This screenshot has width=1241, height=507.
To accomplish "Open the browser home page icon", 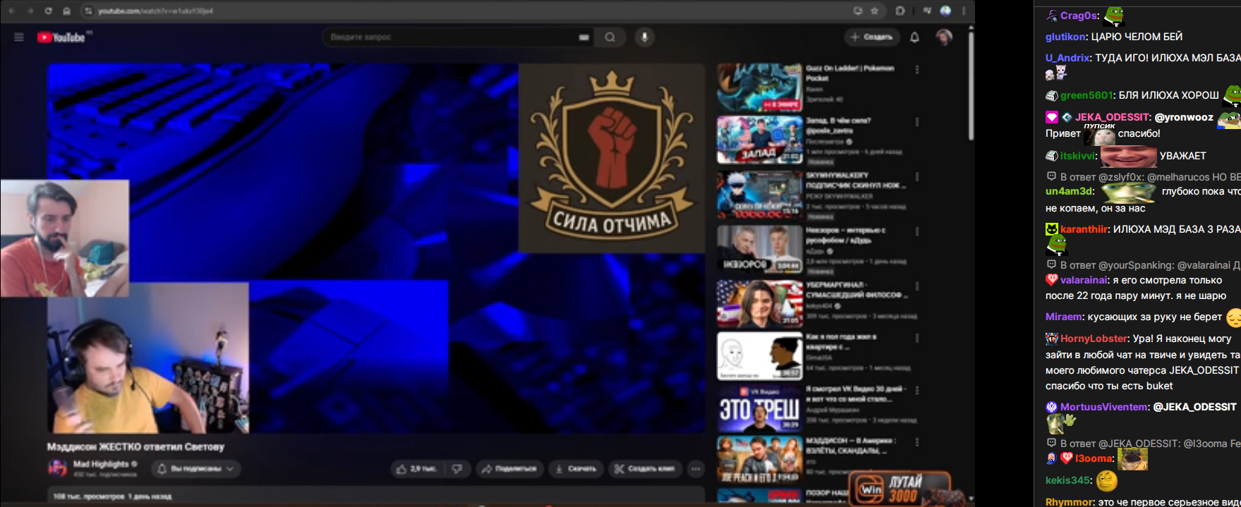I will pos(66,11).
